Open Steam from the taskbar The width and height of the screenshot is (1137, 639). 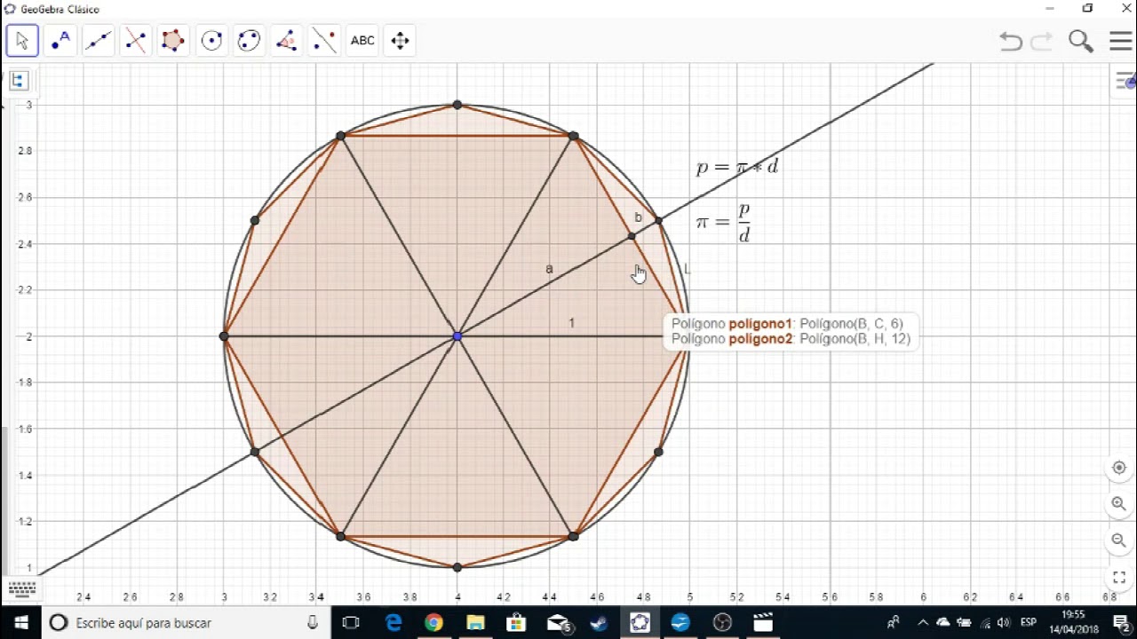[599, 623]
